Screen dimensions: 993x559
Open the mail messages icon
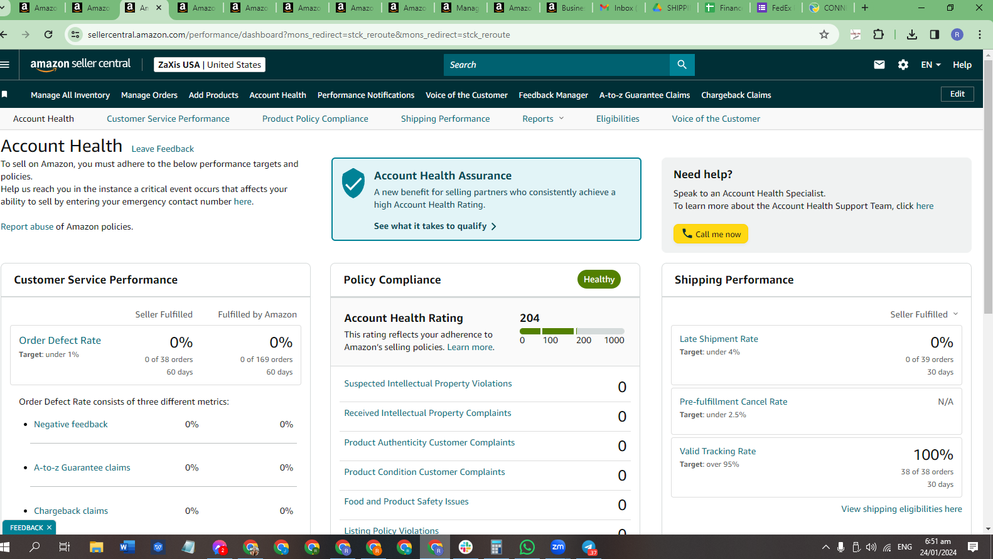tap(879, 65)
